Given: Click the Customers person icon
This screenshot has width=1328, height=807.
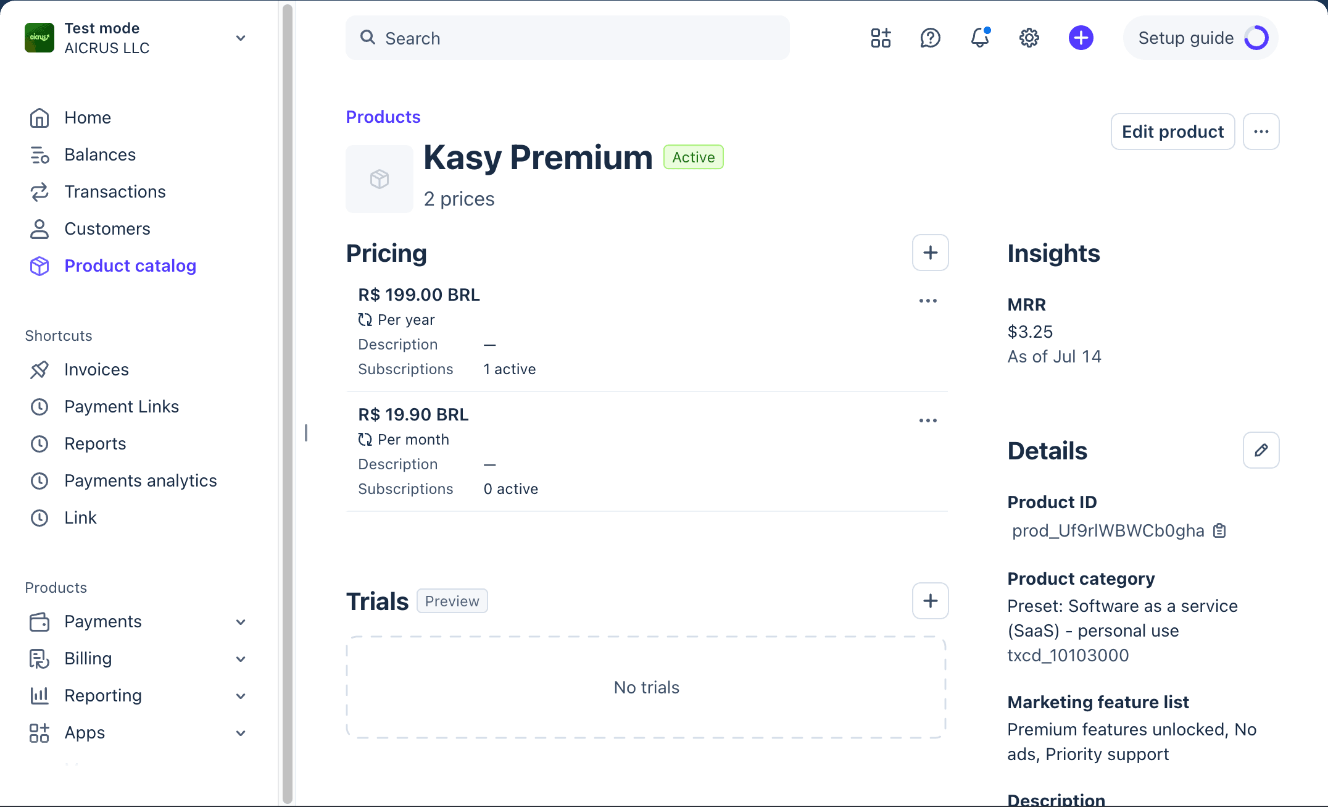Looking at the screenshot, I should (39, 228).
